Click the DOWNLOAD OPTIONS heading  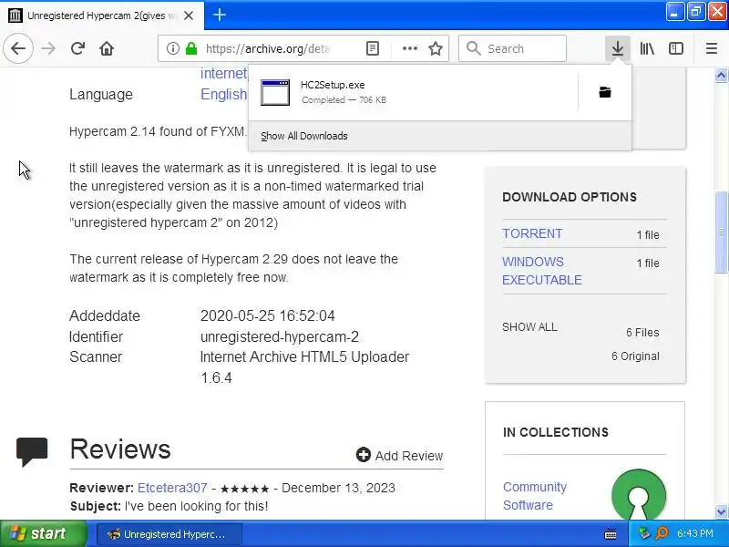coord(570,197)
